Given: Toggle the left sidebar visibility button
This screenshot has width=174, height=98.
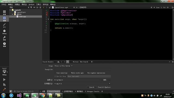Looking at the screenshot, I should click(11, 91).
